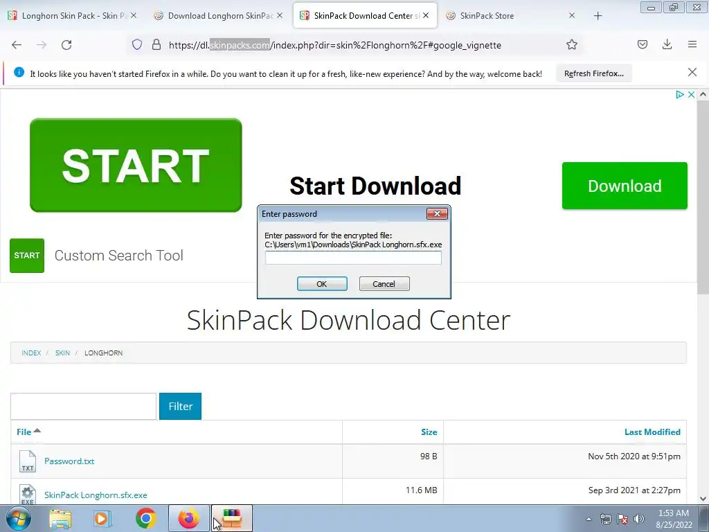Open the Save to Pocket icon
This screenshot has width=709, height=532.
(642, 44)
